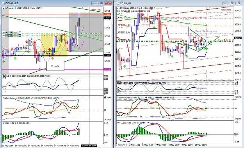Click 'Traders Dynamic Index' label in M15 window
This screenshot has width=244, height=148.
(x=13, y=98)
